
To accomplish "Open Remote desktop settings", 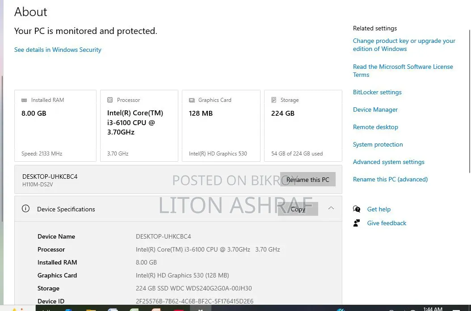I will click(x=375, y=127).
